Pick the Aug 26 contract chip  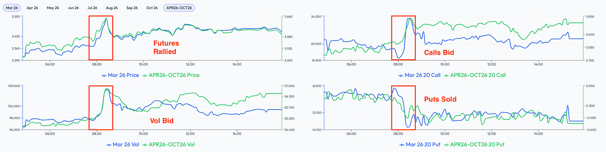pos(112,8)
